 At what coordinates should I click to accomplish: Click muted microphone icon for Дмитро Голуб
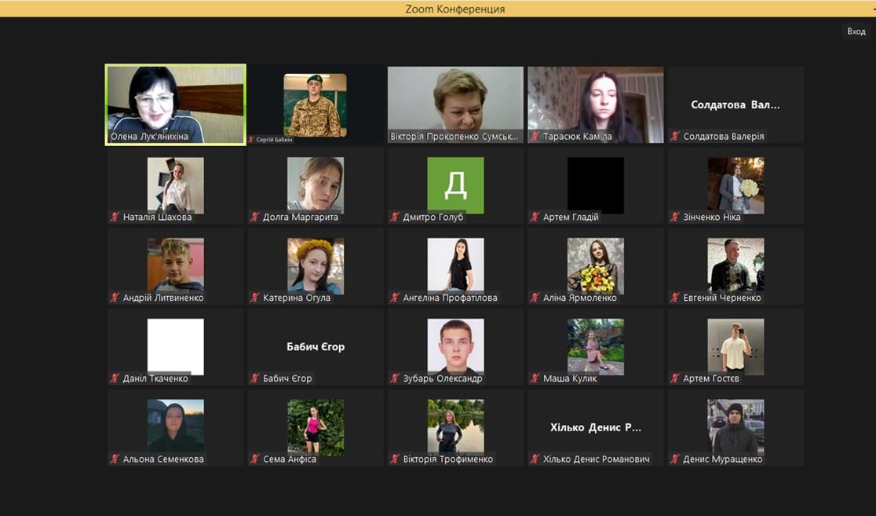pyautogui.click(x=395, y=218)
